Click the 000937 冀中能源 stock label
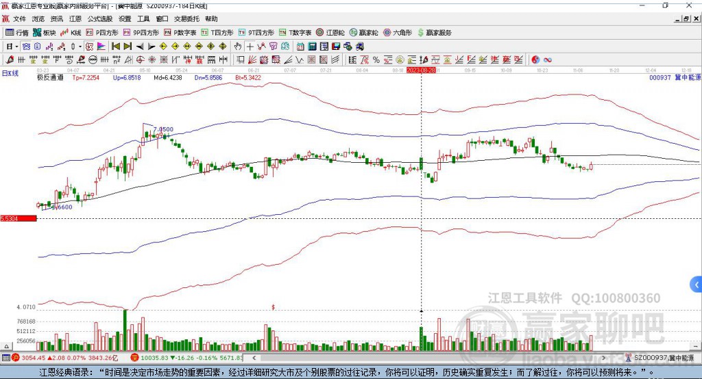This screenshot has width=702, height=379. pos(675,77)
